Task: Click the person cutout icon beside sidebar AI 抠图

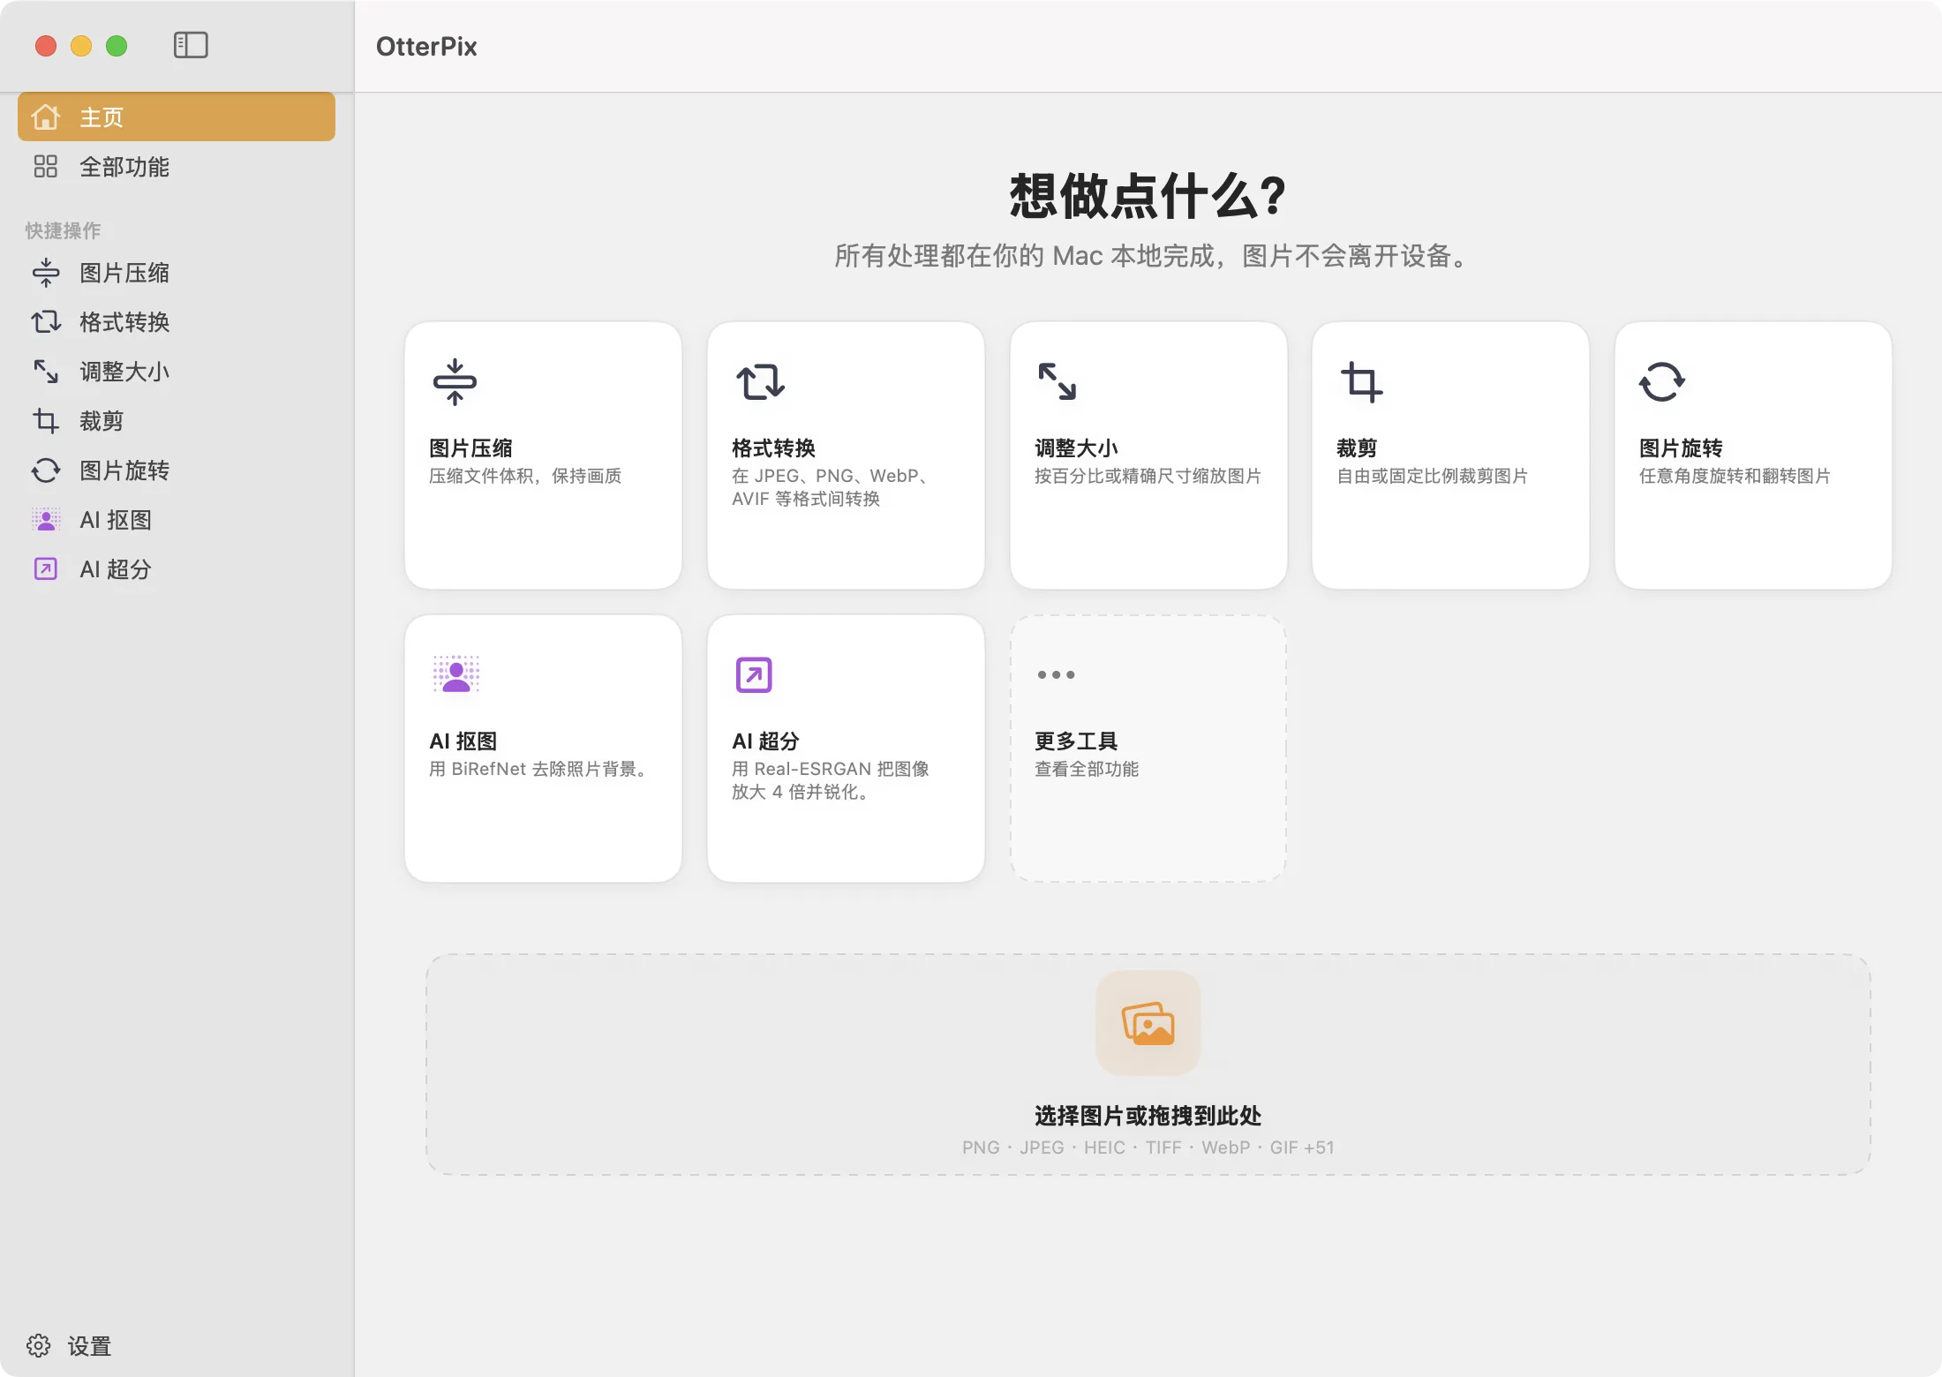Action: [x=46, y=520]
